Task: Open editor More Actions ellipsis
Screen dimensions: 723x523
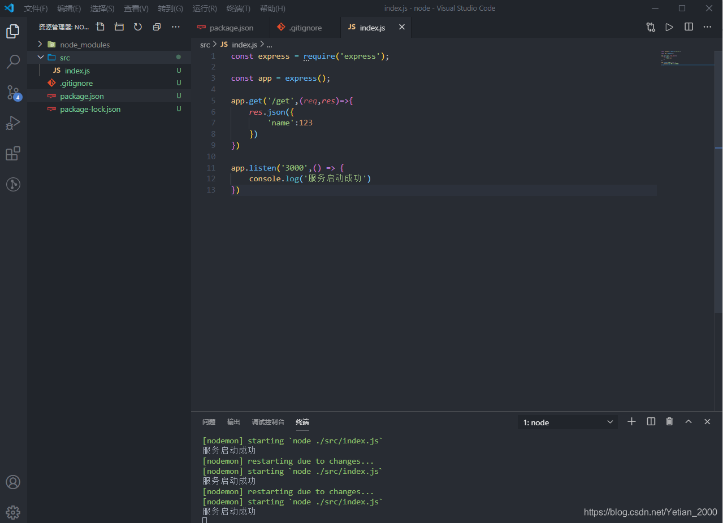Action: [x=707, y=27]
